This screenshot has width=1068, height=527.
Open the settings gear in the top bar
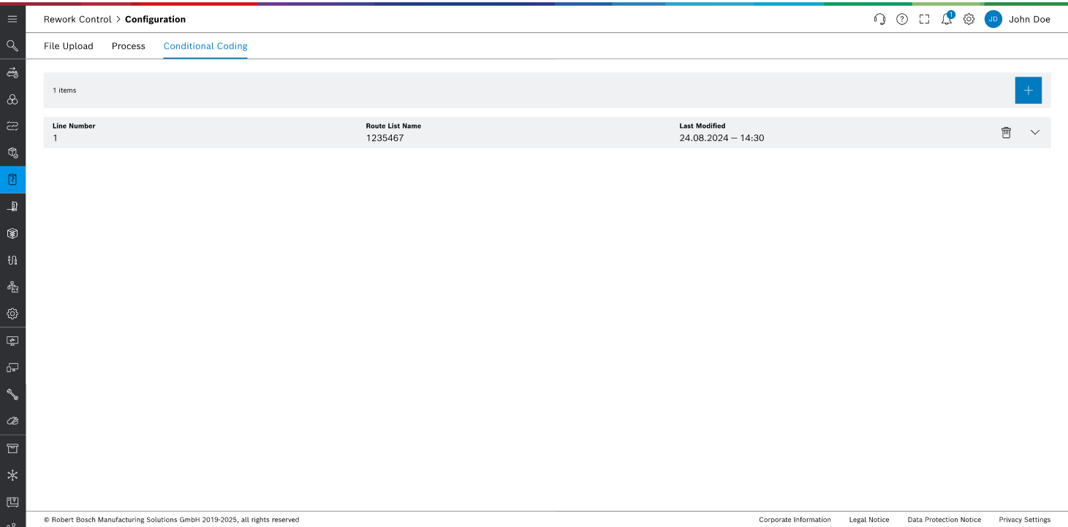point(969,19)
